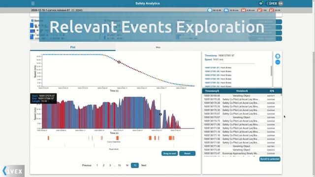
Task: Click the connection status icon in header
Action: pyautogui.click(x=261, y=3)
